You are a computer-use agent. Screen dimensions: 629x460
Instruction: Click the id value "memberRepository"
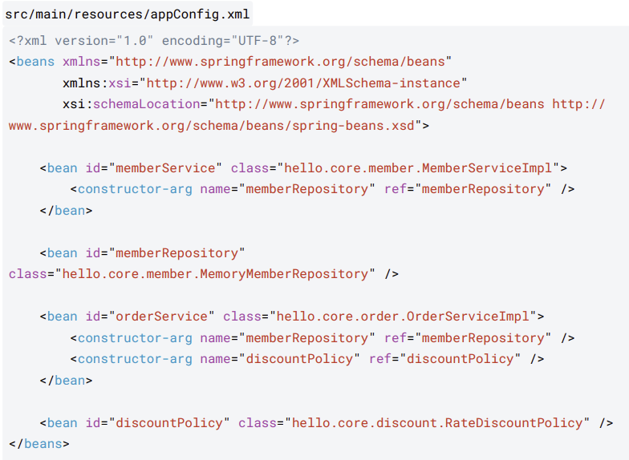(177, 253)
